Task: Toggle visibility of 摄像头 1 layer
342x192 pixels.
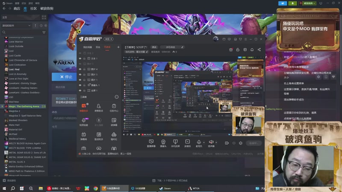Action: click(80, 85)
